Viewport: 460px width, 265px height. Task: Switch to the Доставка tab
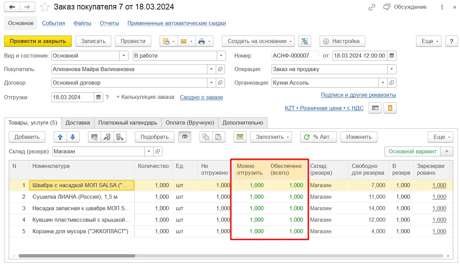[x=78, y=123]
